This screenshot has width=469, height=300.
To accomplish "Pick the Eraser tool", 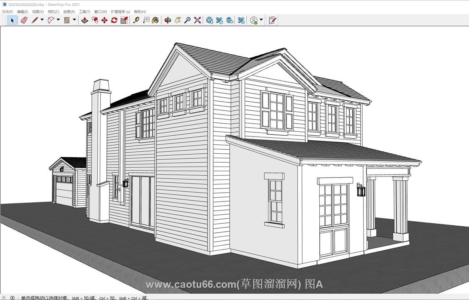I will [x=23, y=20].
